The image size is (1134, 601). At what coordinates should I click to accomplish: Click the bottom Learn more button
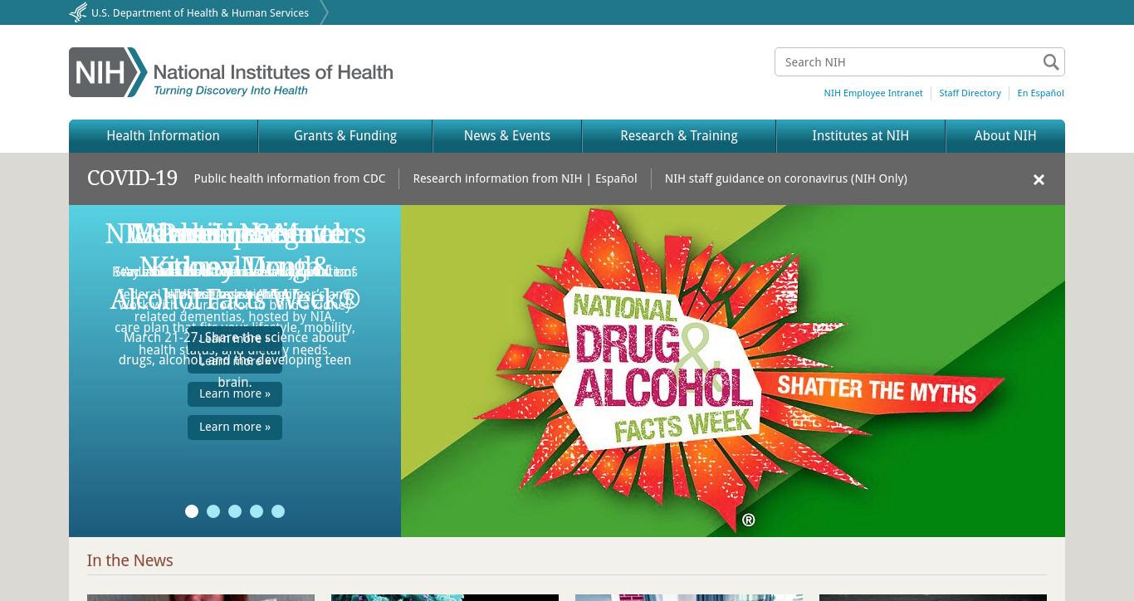coord(235,428)
